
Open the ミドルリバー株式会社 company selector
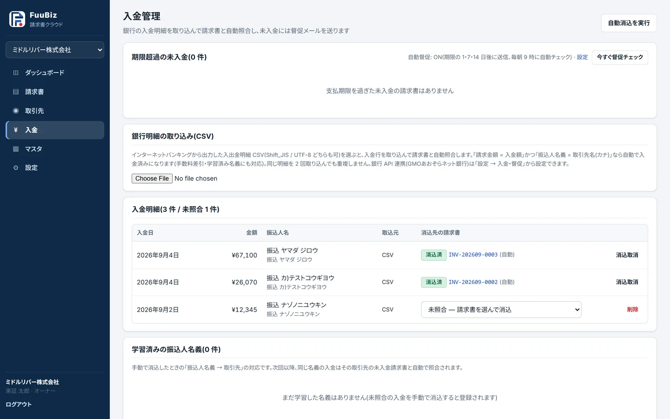(55, 50)
